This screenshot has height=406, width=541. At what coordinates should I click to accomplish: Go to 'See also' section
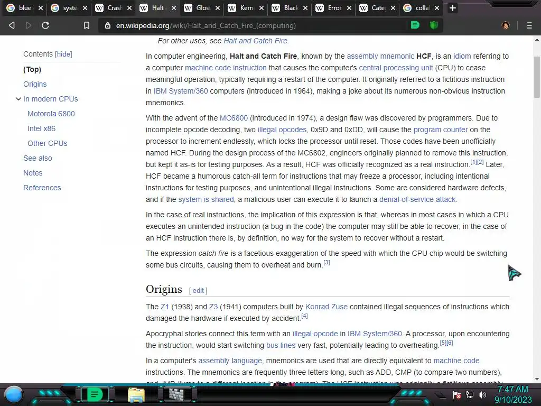click(38, 158)
